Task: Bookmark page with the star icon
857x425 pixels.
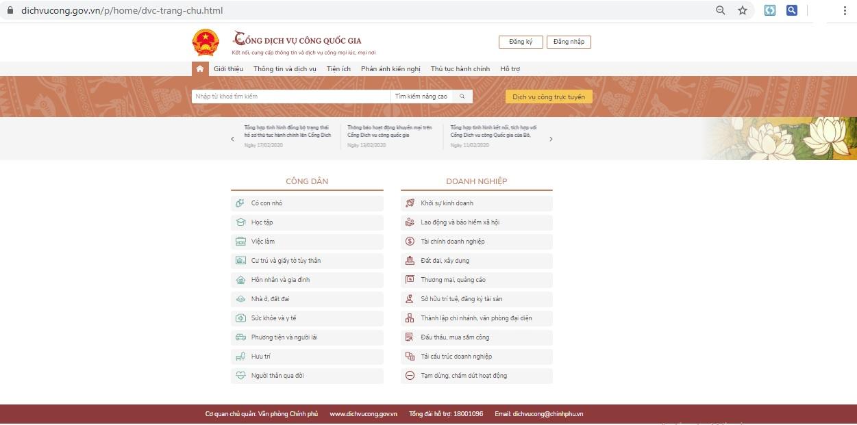Action: (x=742, y=10)
